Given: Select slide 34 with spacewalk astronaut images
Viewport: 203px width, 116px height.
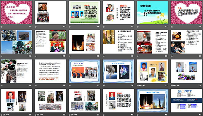Looking at the screenshot, I should pos(118,71).
